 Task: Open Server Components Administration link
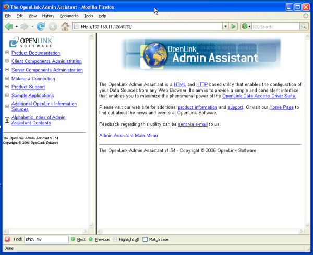(47, 70)
